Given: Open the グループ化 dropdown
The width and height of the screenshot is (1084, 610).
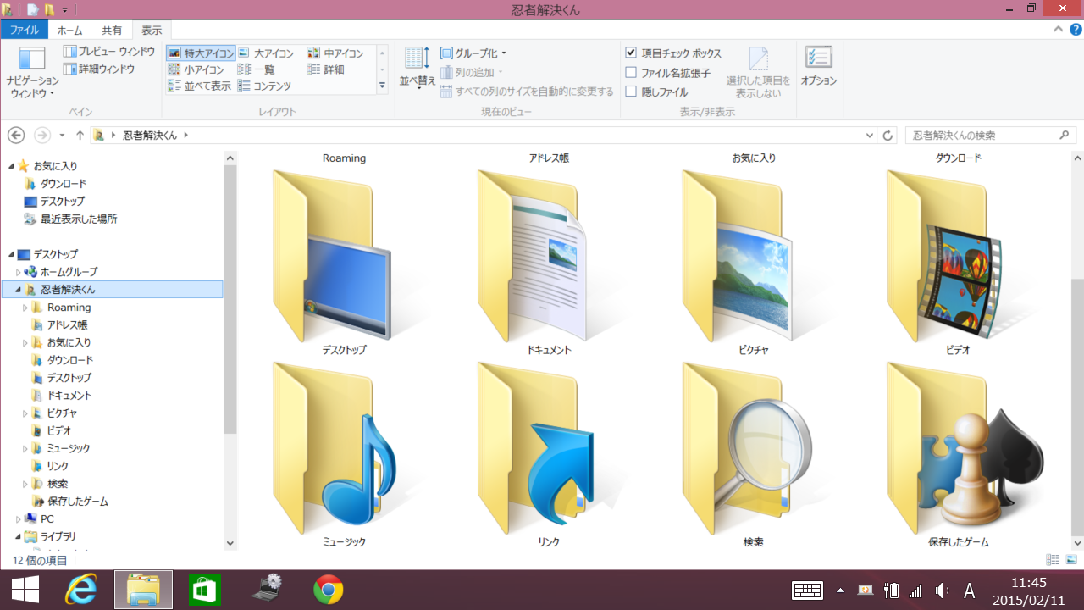Looking at the screenshot, I should pos(474,53).
